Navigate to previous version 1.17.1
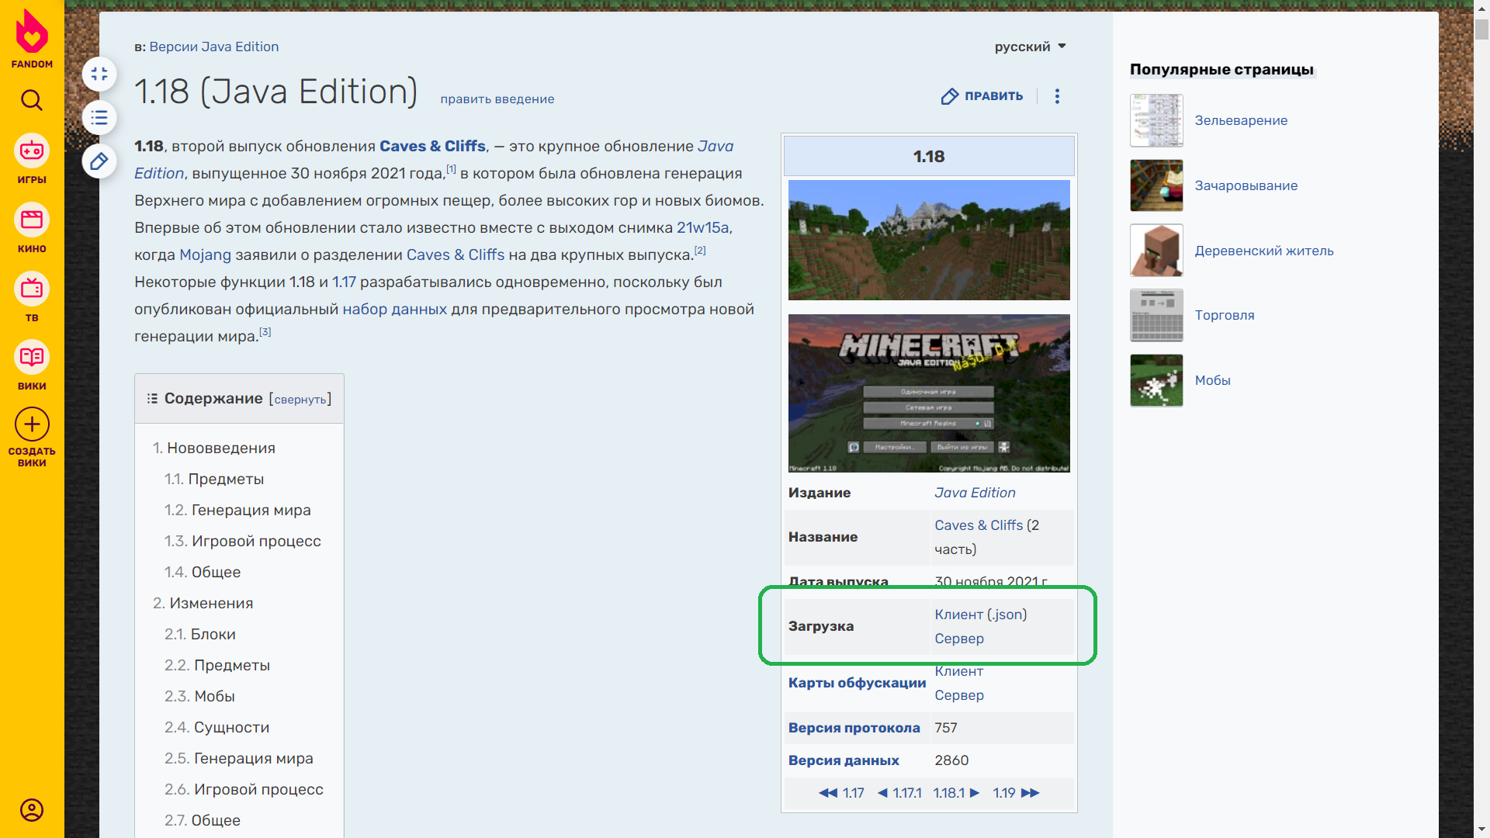The image size is (1490, 838). click(x=899, y=793)
